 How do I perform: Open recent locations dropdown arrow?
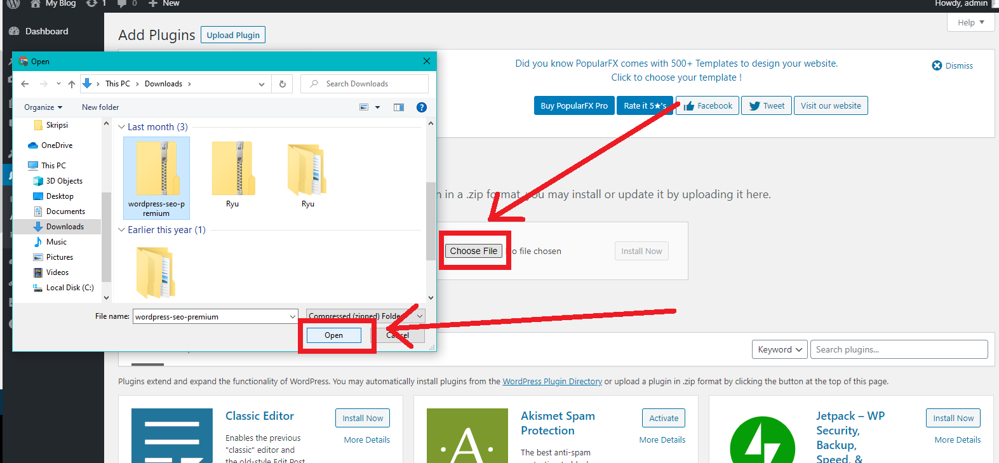point(58,84)
